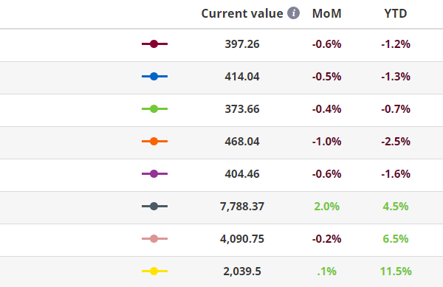The width and height of the screenshot is (443, 287).
Task: Click the yellow series marker icon
Action: [x=154, y=272]
